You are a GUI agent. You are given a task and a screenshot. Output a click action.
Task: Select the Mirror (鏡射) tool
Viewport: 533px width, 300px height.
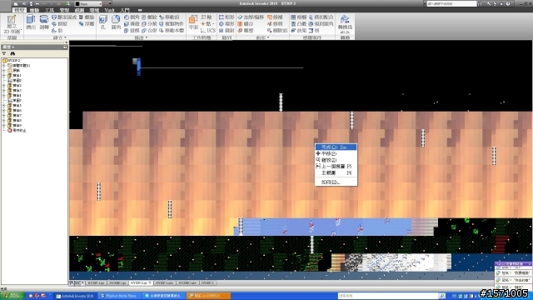point(227,30)
